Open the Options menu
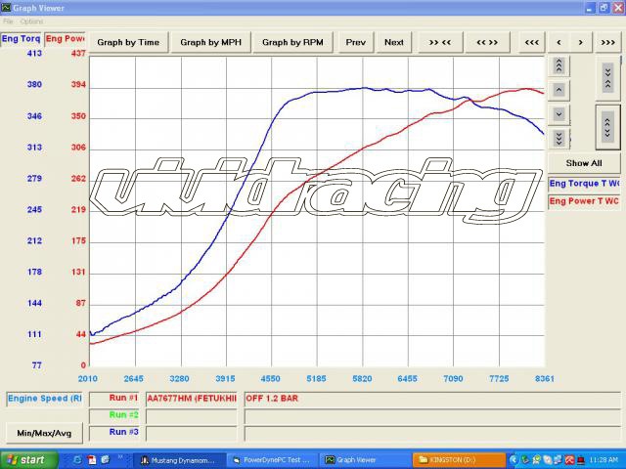The height and width of the screenshot is (469, 626). click(x=31, y=21)
